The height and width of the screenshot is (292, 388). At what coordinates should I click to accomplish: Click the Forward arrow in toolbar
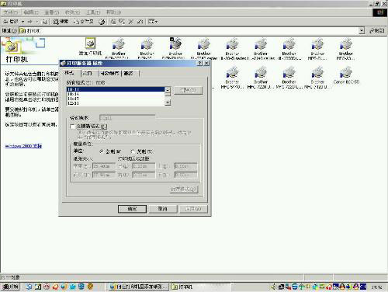[x=29, y=22]
